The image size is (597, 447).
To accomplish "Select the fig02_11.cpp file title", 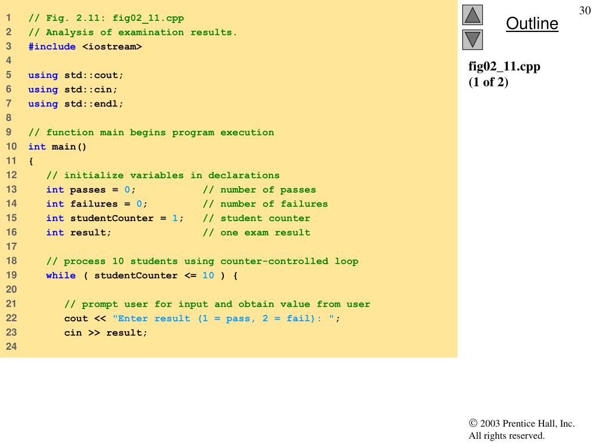I will (504, 66).
